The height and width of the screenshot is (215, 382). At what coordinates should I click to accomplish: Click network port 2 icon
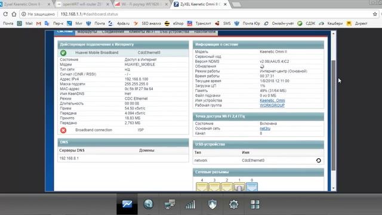click(x=227, y=187)
